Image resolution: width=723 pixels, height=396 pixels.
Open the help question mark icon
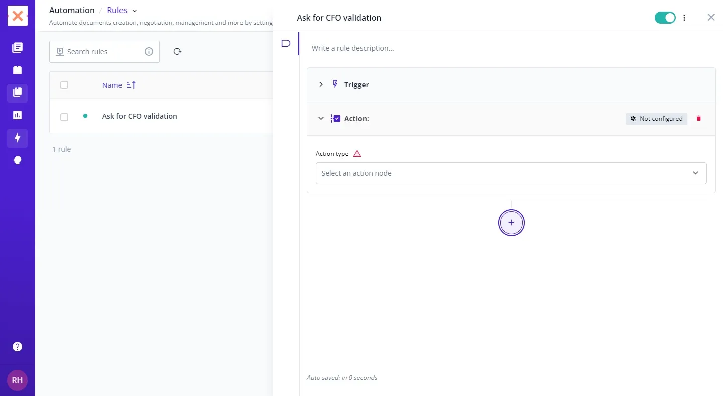[x=17, y=347]
